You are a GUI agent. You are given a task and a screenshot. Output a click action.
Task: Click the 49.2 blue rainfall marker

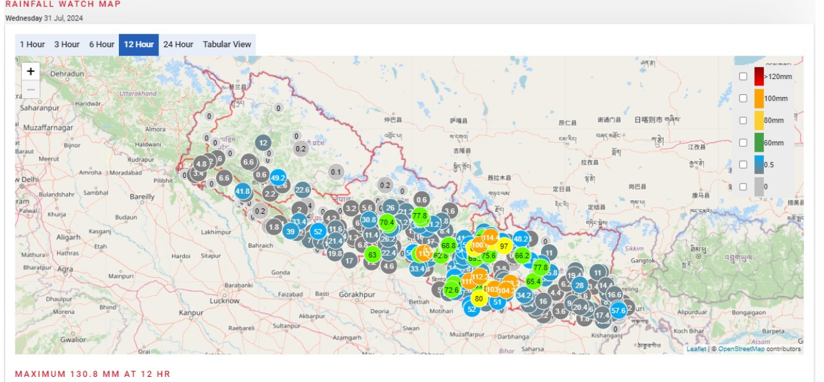click(x=278, y=178)
